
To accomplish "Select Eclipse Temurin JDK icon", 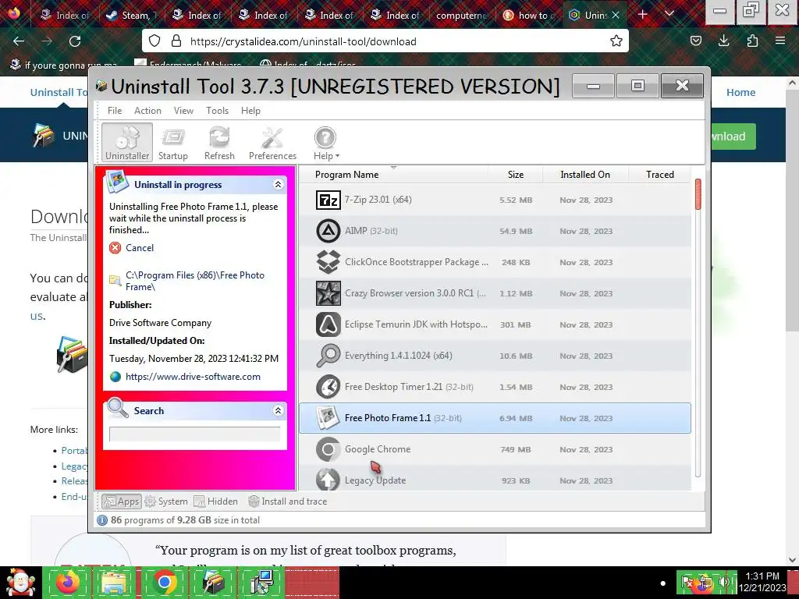I will click(x=328, y=324).
